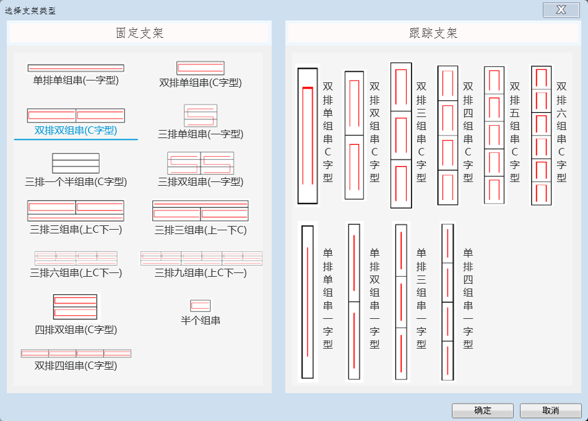Pick the 三排单组串(一字型) bracket diagram
Viewport: 588px width, 421px height.
[x=200, y=116]
